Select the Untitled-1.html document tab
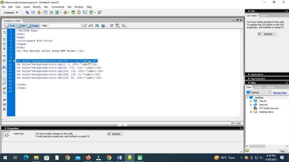 coord(12,21)
